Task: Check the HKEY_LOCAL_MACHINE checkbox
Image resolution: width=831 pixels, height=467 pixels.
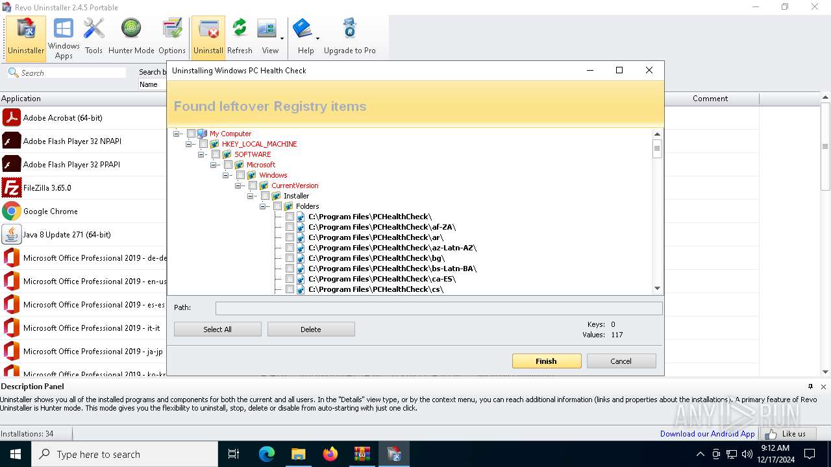Action: pos(203,144)
